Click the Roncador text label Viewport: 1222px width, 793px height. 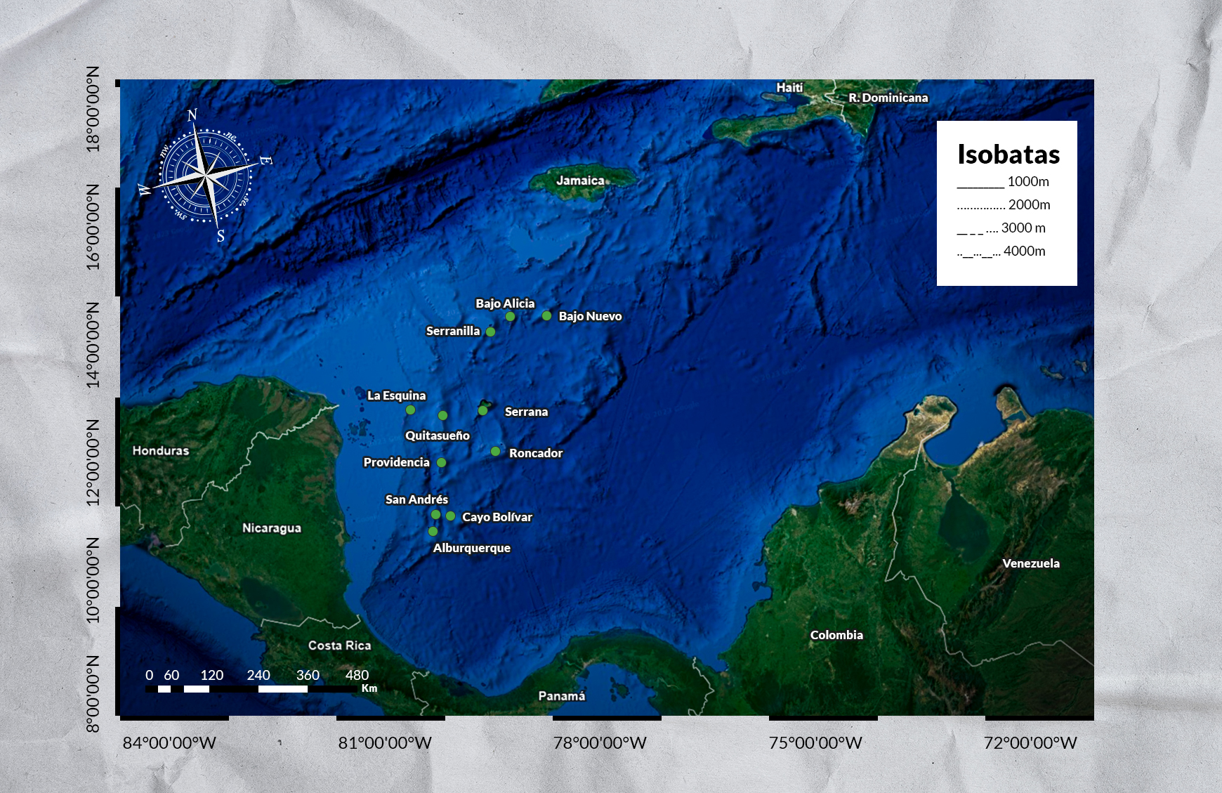click(x=536, y=453)
